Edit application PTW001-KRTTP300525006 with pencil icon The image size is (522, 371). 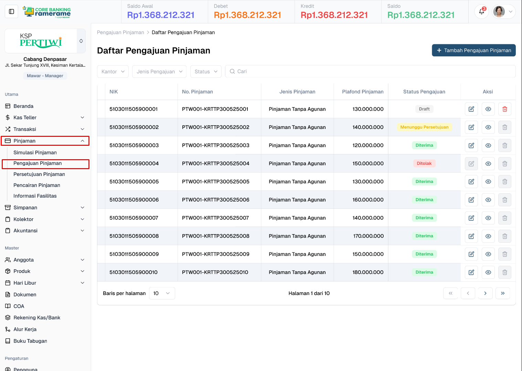[x=471, y=199]
